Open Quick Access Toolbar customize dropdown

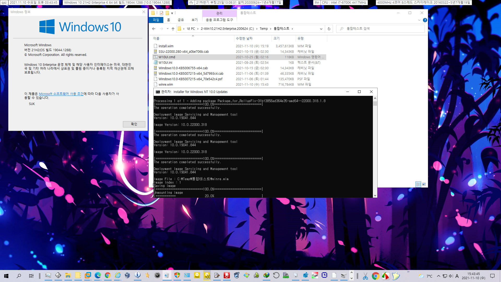[172, 13]
